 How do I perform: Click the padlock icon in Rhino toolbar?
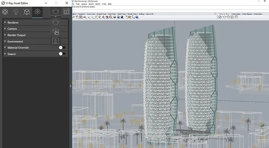click(x=103, y=17)
